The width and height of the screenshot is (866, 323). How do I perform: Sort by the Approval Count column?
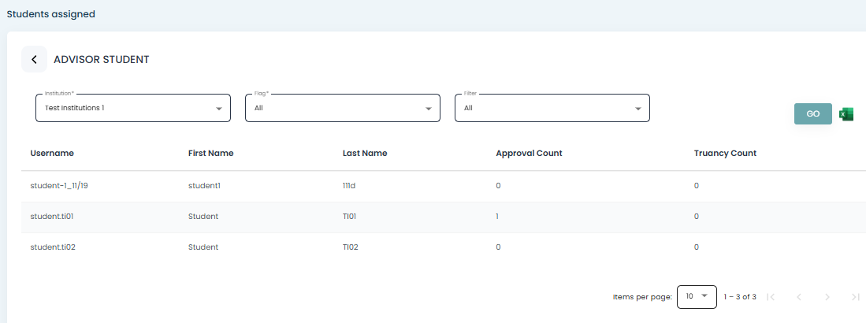click(x=529, y=153)
